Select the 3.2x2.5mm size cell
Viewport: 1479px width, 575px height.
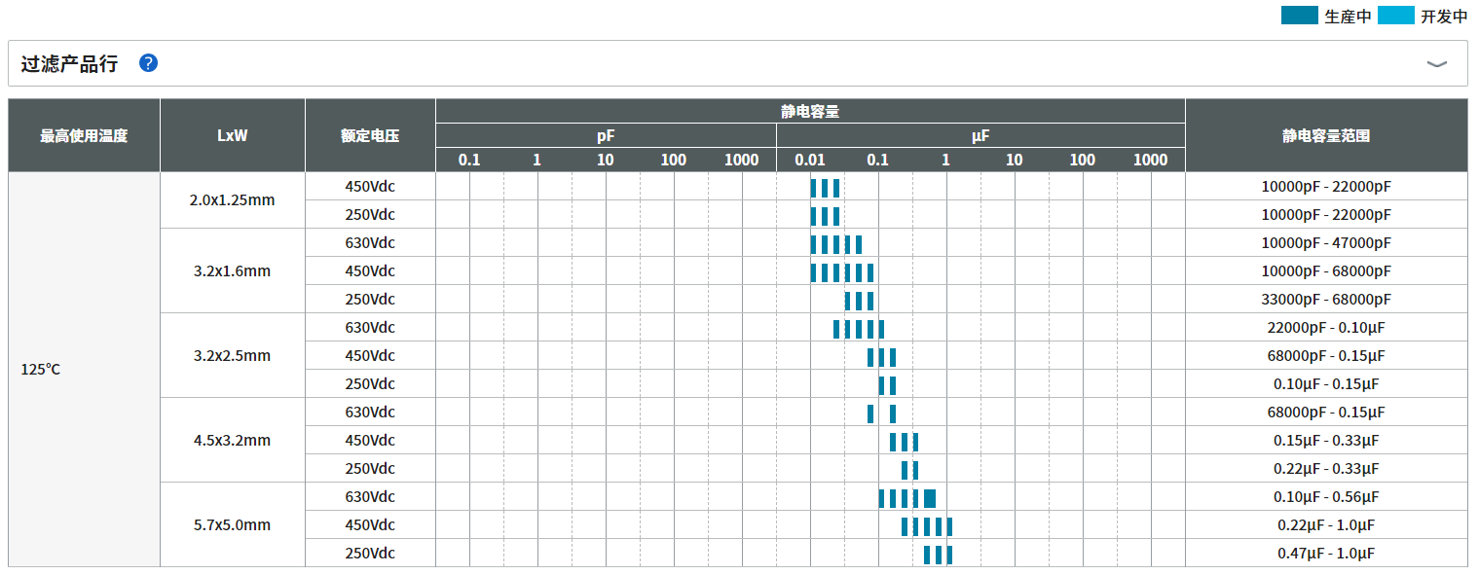(232, 355)
